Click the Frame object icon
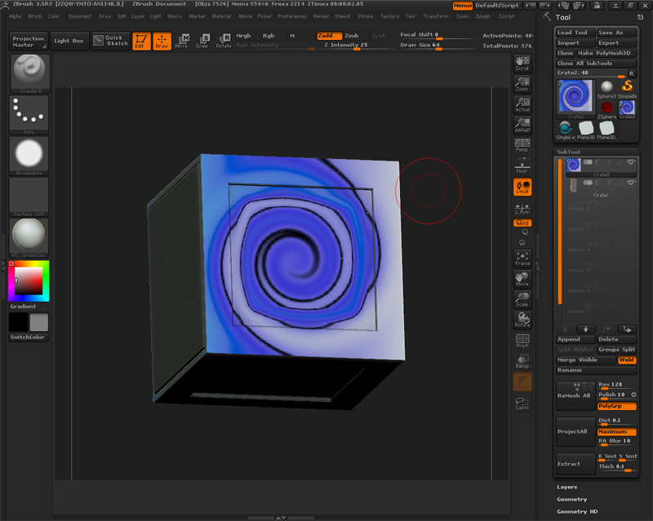Image resolution: width=653 pixels, height=521 pixels. point(522,258)
